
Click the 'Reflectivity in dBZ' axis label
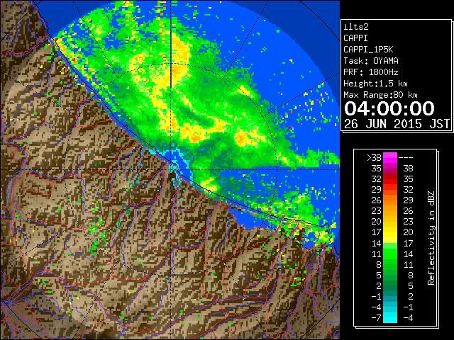(x=431, y=238)
